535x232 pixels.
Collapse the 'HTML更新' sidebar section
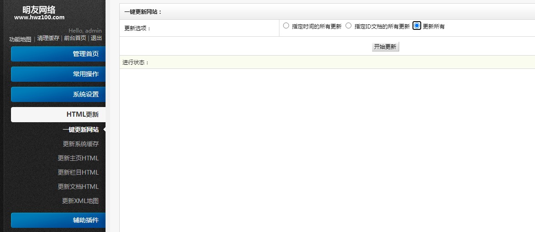point(58,114)
